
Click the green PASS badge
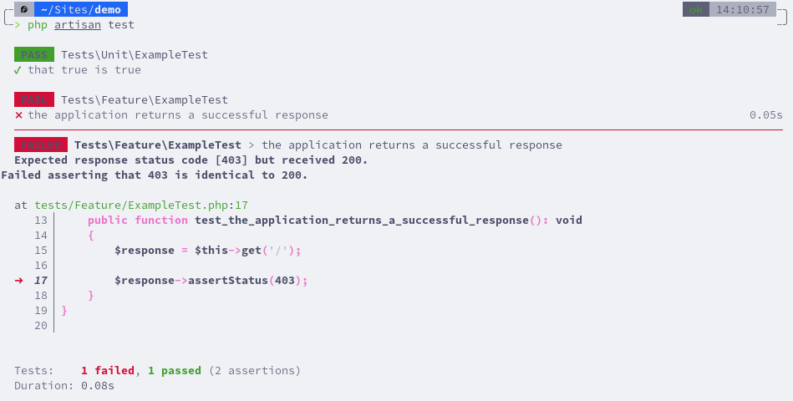pos(34,54)
